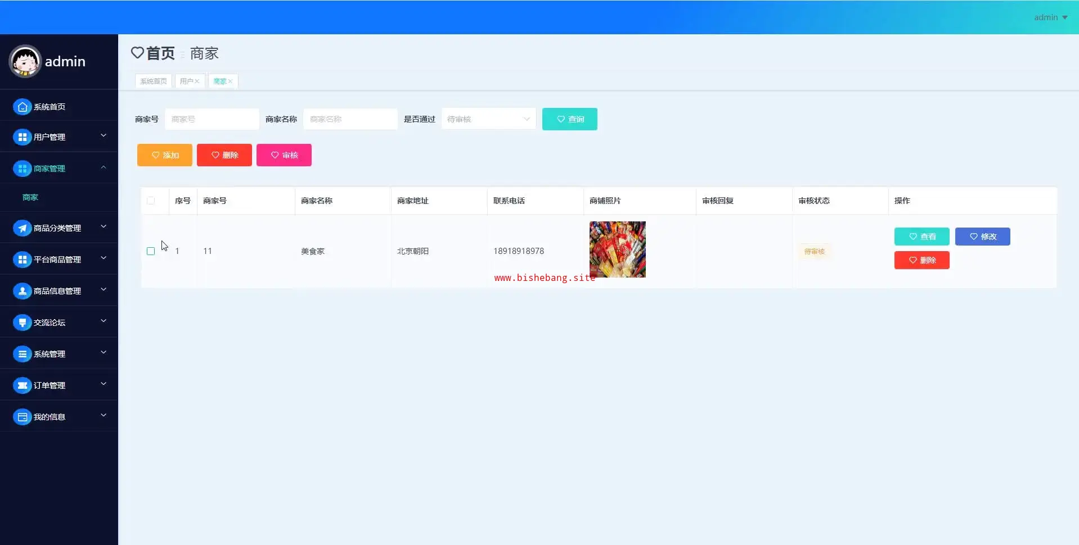The image size is (1079, 545).
Task: Open the admin account dropdown top right
Action: pyautogui.click(x=1050, y=17)
